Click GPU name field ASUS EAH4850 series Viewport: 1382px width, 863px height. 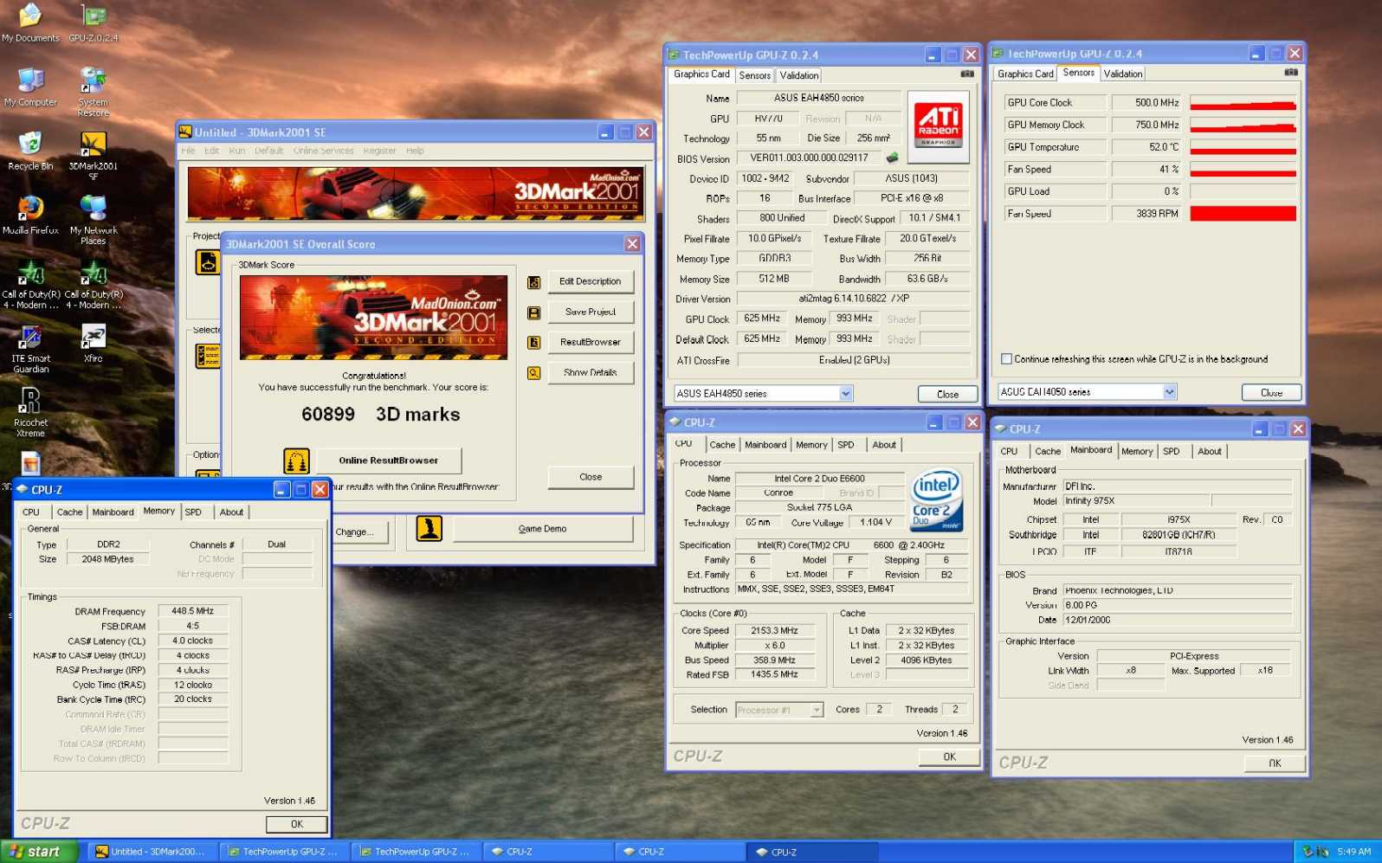coord(818,98)
